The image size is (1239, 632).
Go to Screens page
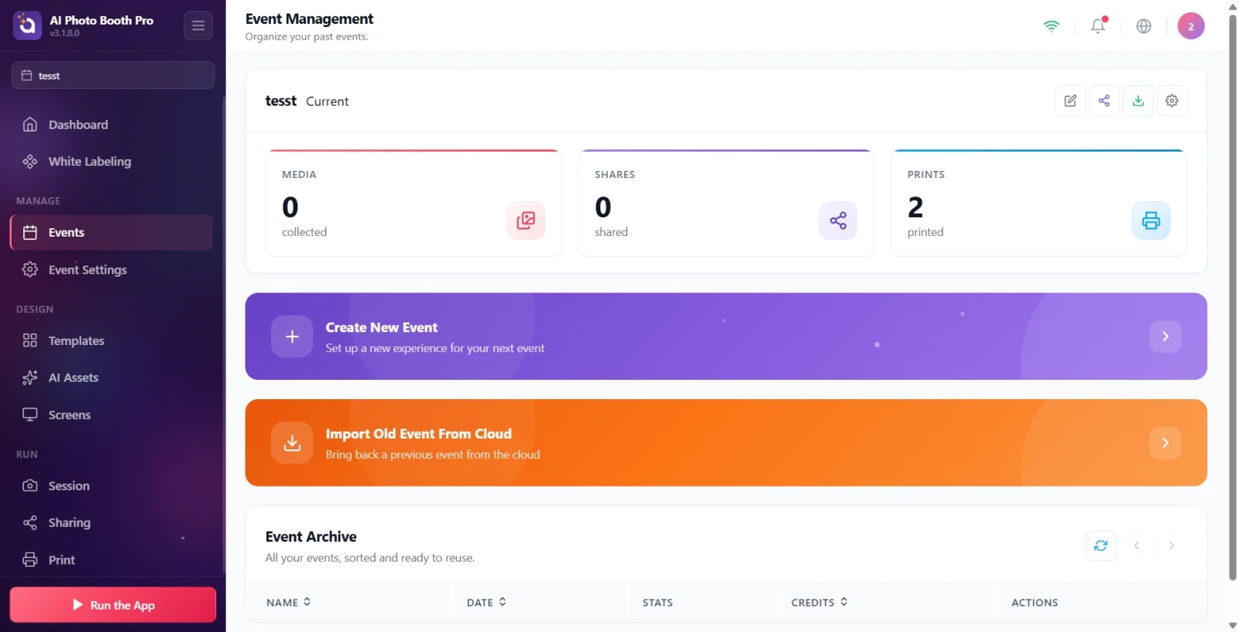pos(112,415)
